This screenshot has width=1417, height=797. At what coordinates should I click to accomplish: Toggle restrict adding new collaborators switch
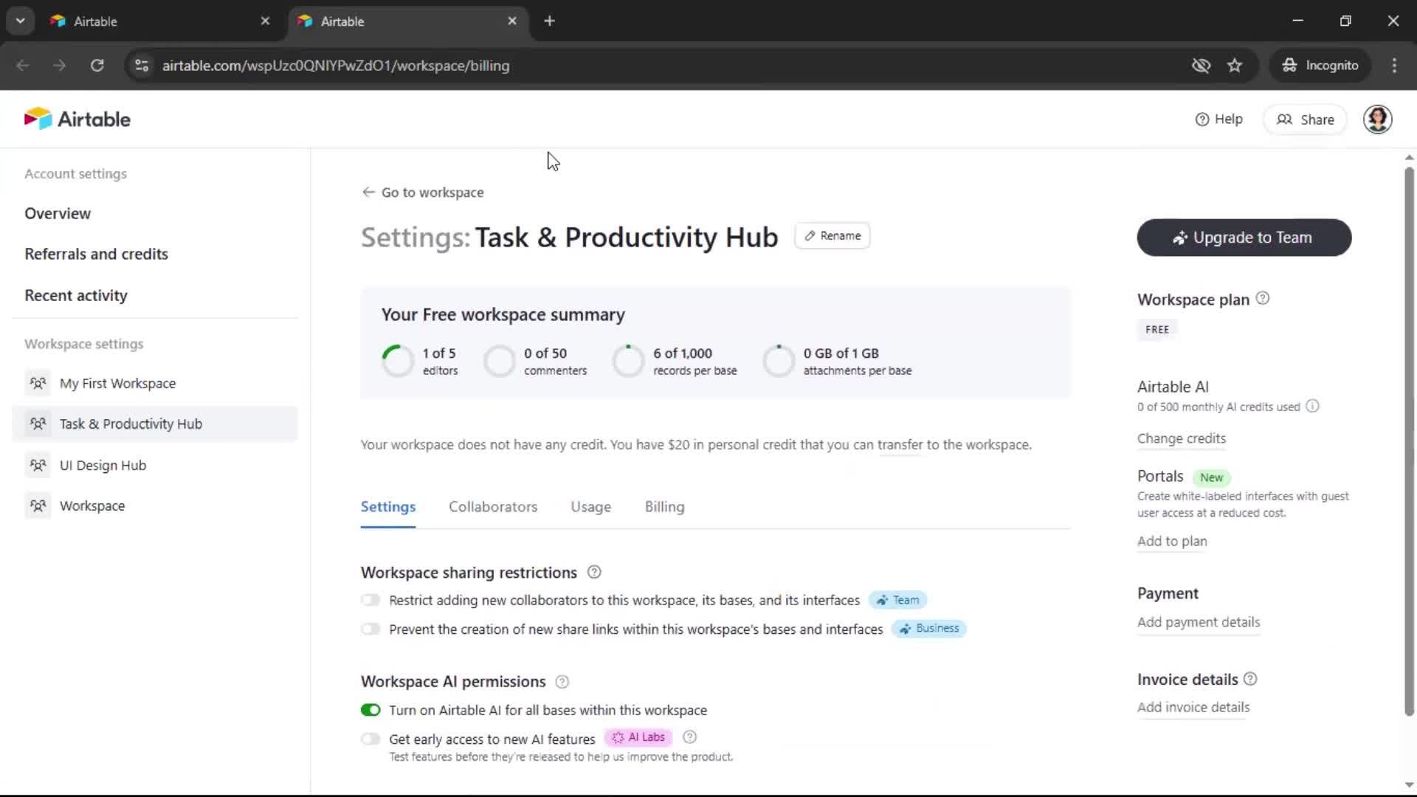370,600
